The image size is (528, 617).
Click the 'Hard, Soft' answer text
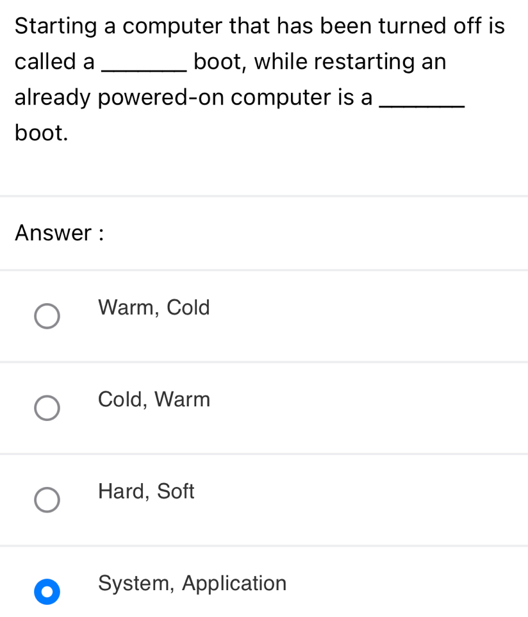[146, 491]
